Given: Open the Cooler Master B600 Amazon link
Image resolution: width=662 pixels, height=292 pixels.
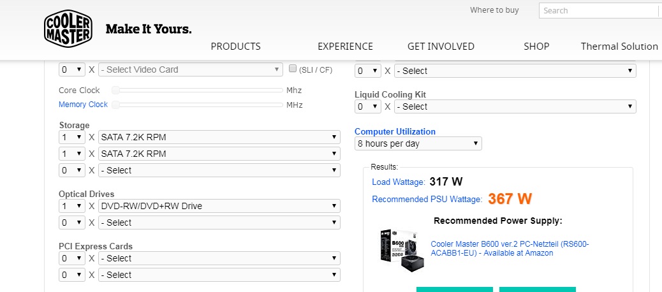Looking at the screenshot, I should click(510, 248).
